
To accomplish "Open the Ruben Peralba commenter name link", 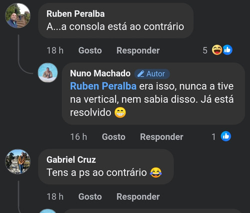I will coord(75,13).
